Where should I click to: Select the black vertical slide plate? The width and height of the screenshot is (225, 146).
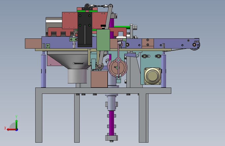click(x=85, y=30)
